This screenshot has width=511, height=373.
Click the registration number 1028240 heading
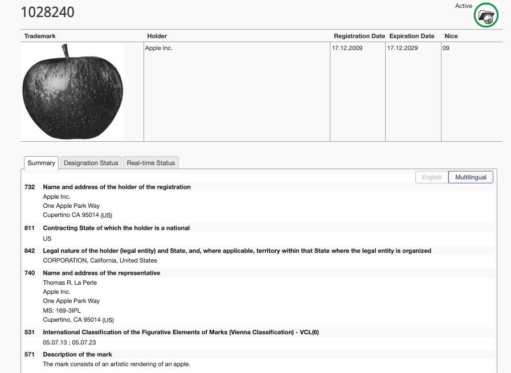tap(48, 12)
